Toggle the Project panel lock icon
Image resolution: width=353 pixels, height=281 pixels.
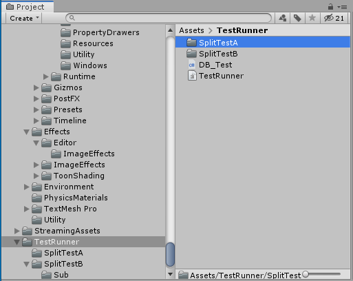click(330, 7)
